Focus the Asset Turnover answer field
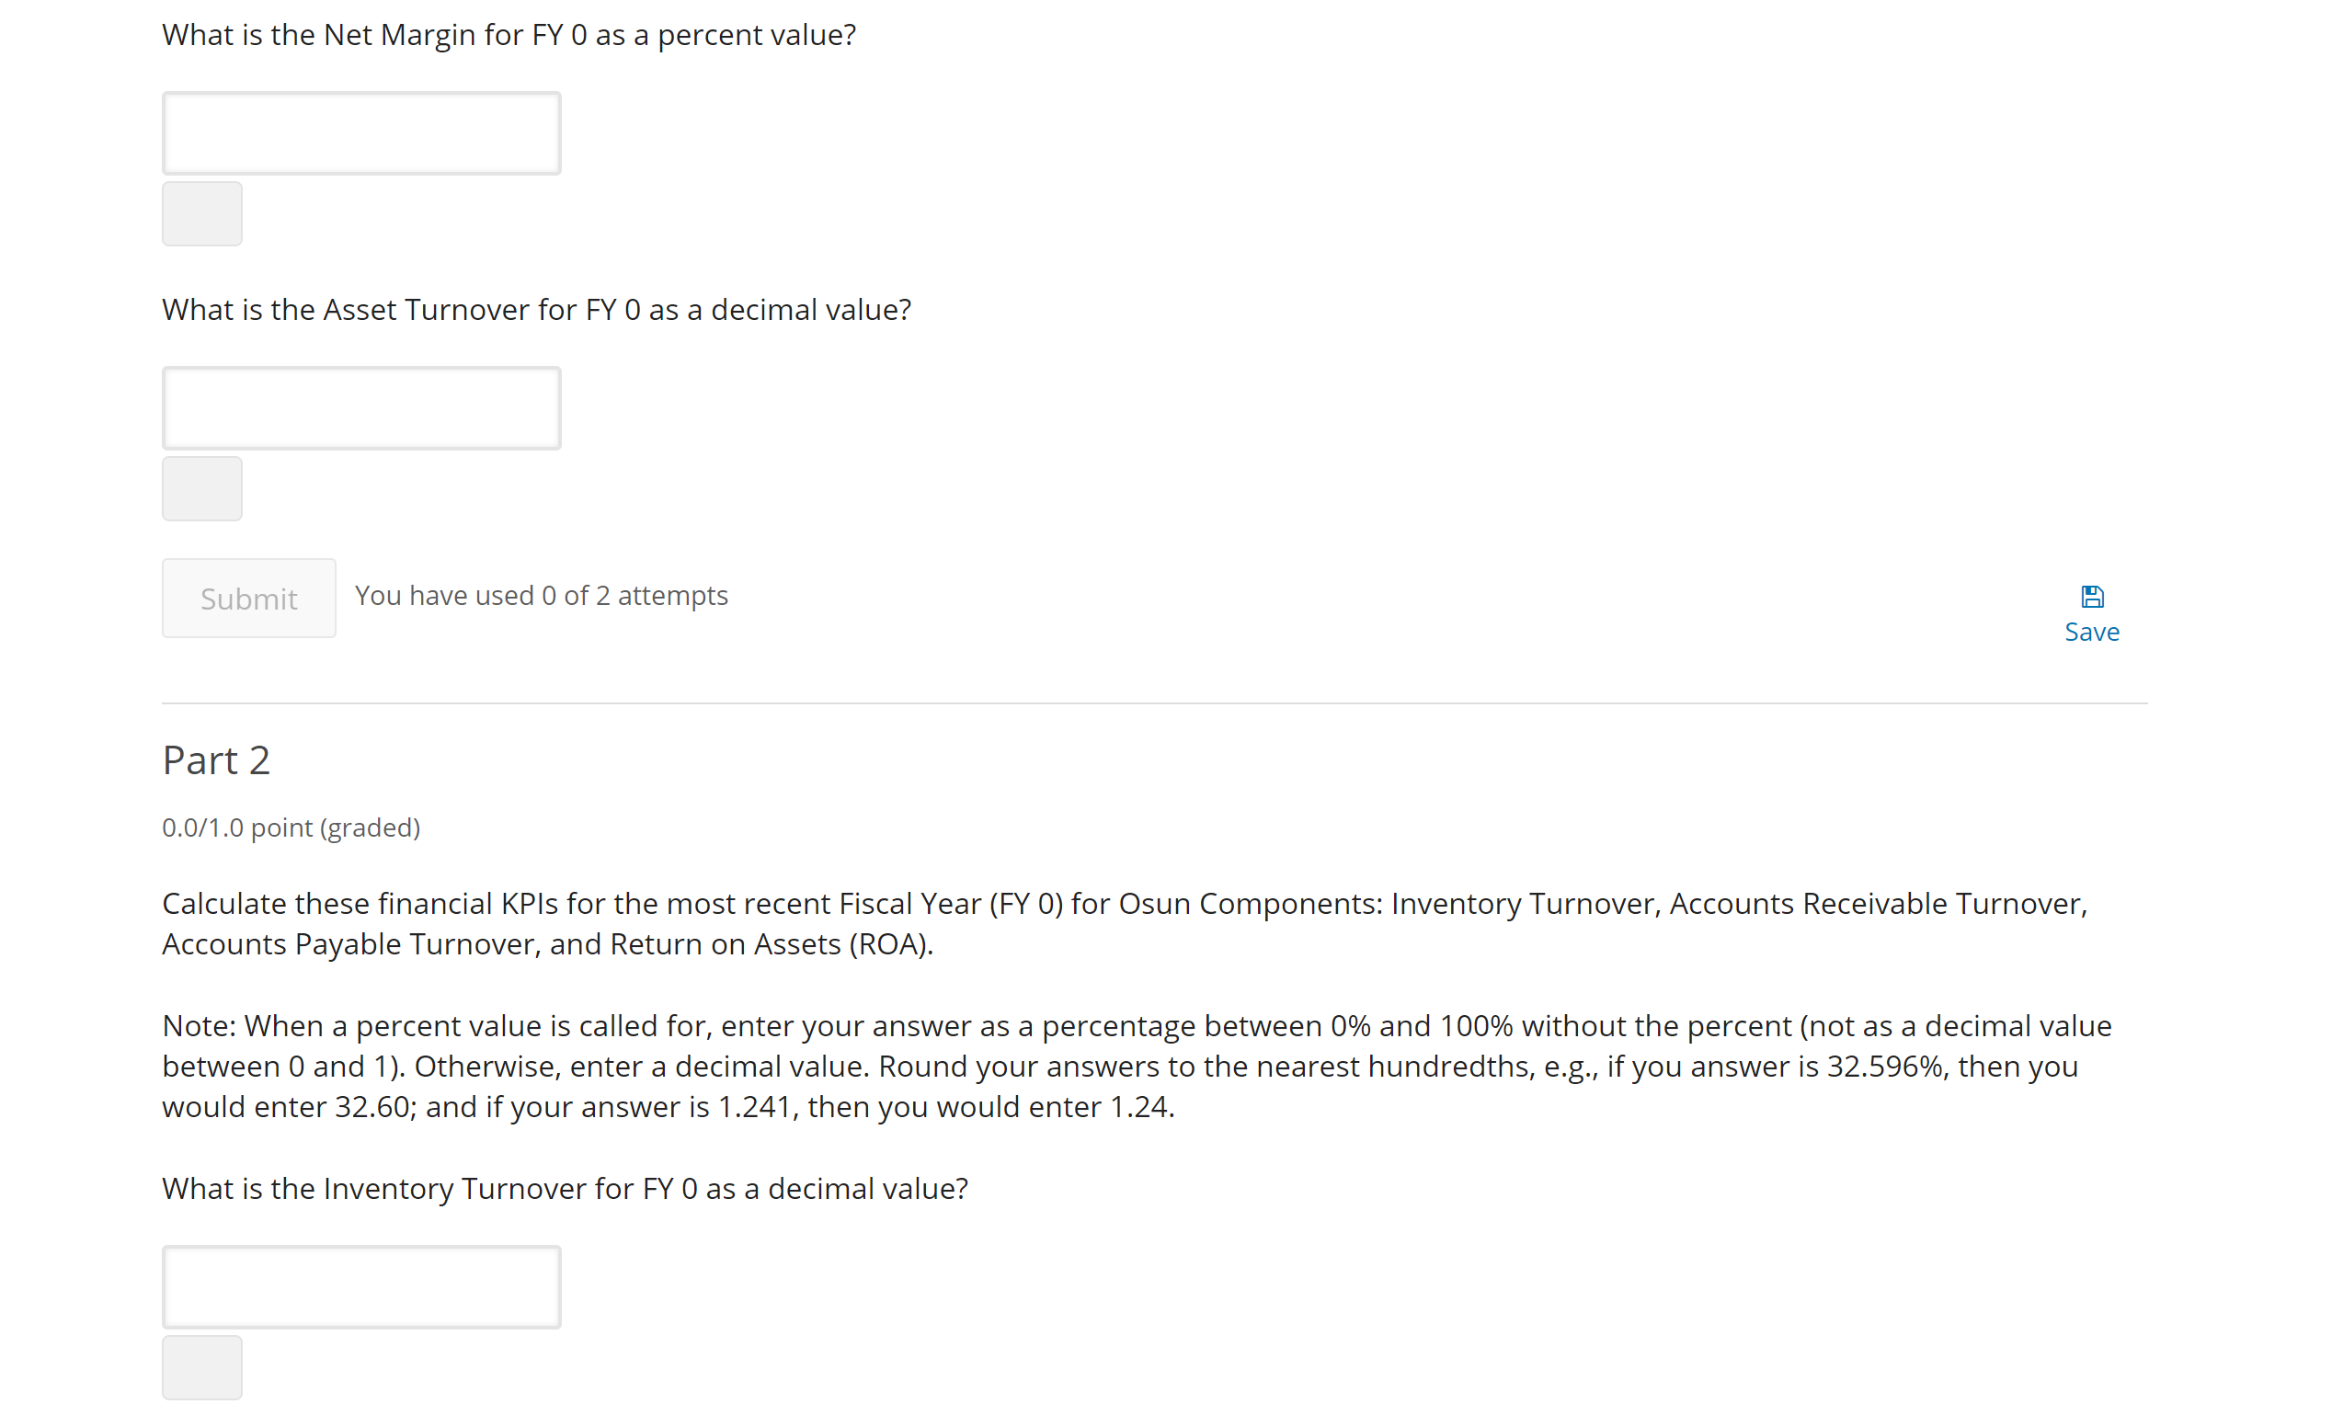 pos(361,406)
